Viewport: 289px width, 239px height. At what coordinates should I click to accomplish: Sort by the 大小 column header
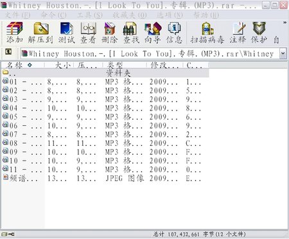[x=59, y=65]
